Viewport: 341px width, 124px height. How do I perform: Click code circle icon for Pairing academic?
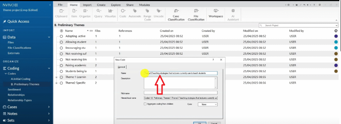61,65
